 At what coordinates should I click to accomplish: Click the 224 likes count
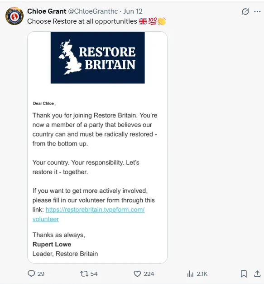pos(149,274)
